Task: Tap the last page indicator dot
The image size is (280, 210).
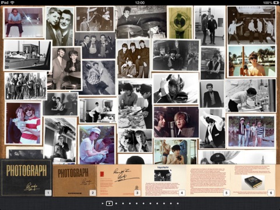Action: click(x=178, y=204)
